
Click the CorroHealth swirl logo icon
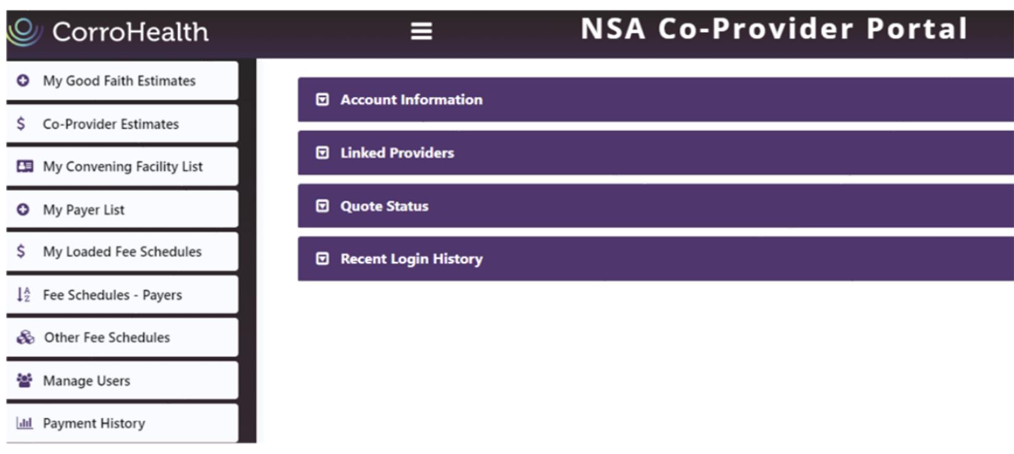[x=24, y=32]
